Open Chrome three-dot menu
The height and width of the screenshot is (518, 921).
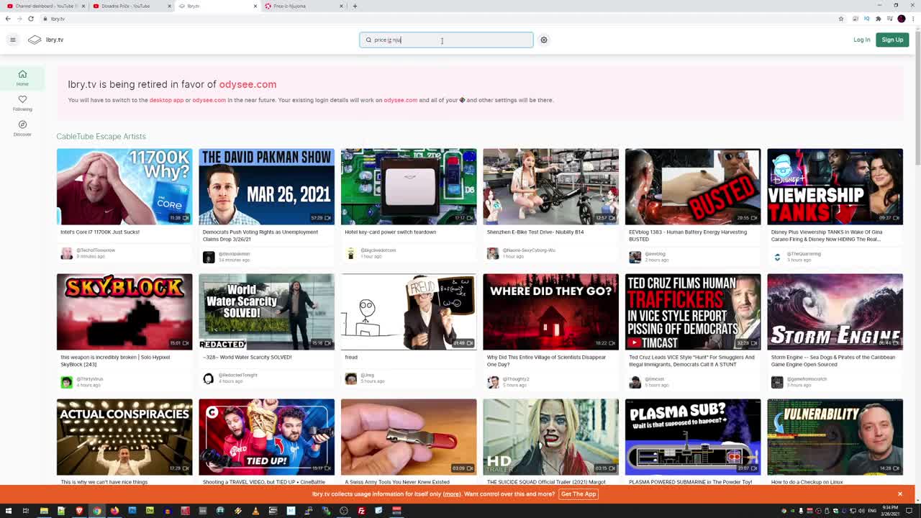tap(914, 19)
